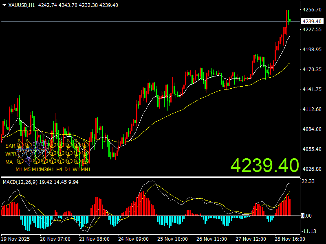Open the chart menu triangle beside XAUUSD,H1
Image resolution: width=326 pixels, height=244 pixels.
pyautogui.click(x=4, y=5)
